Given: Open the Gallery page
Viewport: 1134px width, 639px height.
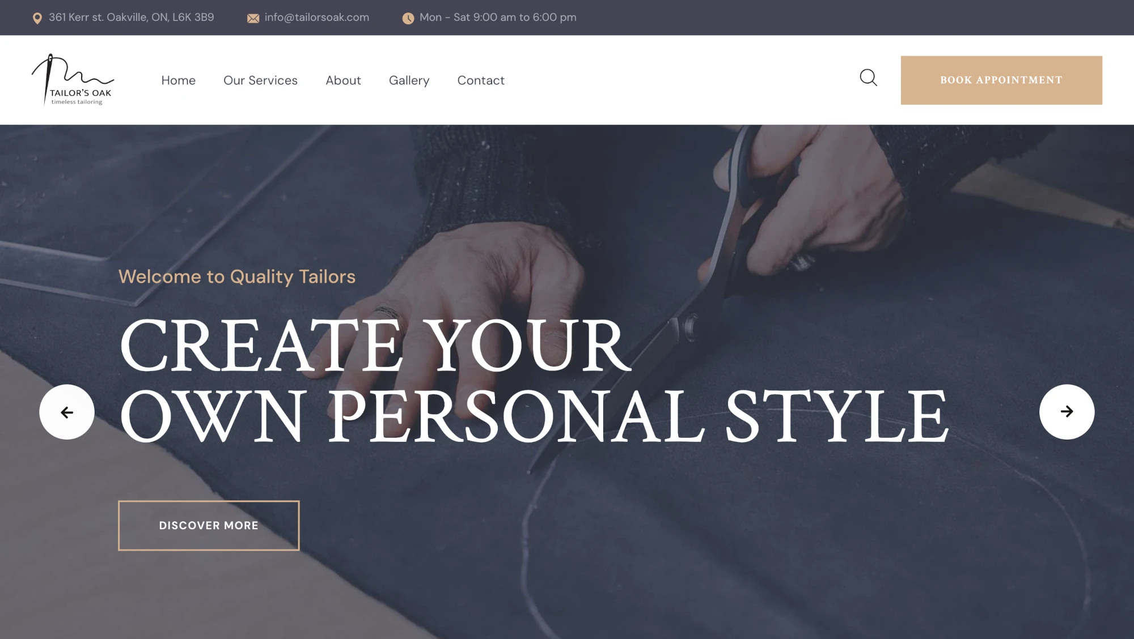Looking at the screenshot, I should (409, 80).
